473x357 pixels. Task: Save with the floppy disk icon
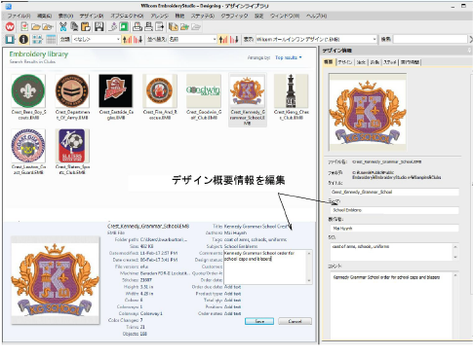coord(99,27)
